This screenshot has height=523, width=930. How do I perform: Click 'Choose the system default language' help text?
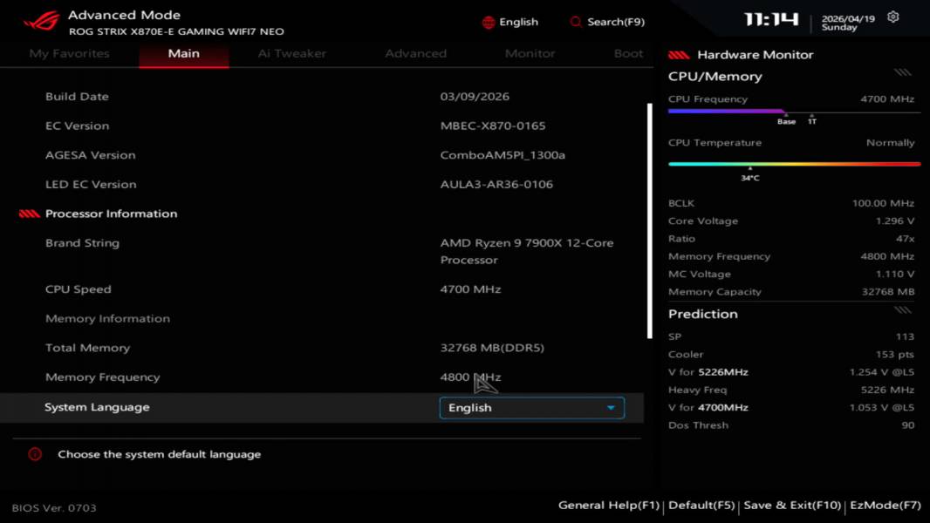[x=159, y=454]
